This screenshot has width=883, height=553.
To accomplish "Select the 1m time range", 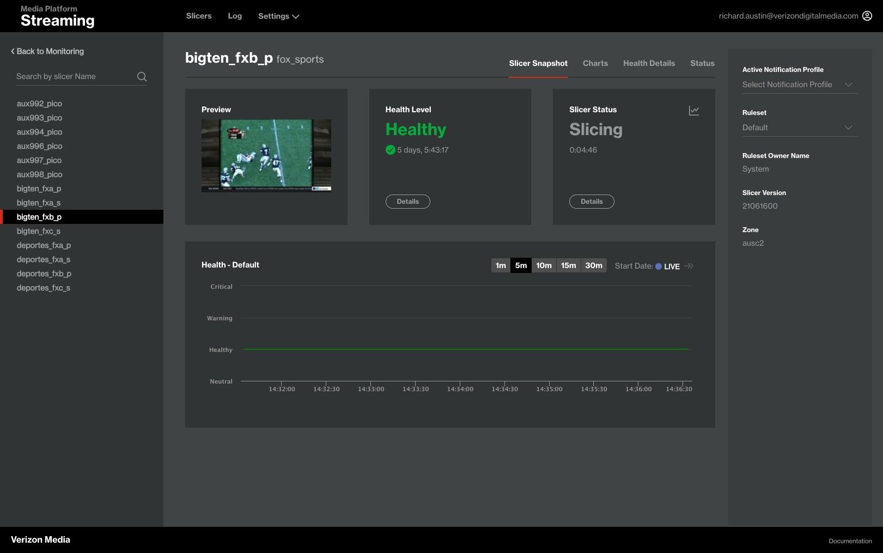I will pos(501,265).
